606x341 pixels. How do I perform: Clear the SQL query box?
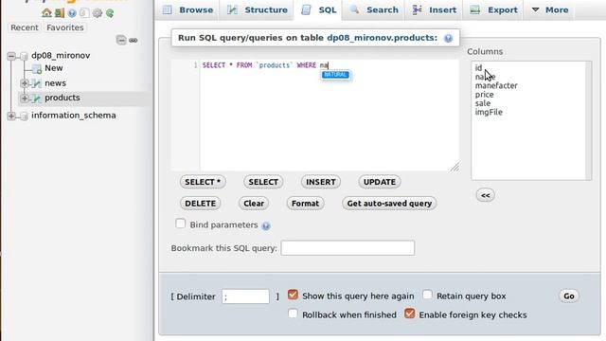[254, 204]
